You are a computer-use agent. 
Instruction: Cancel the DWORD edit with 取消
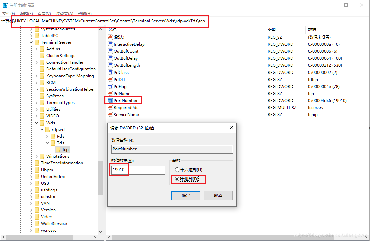click(218, 196)
